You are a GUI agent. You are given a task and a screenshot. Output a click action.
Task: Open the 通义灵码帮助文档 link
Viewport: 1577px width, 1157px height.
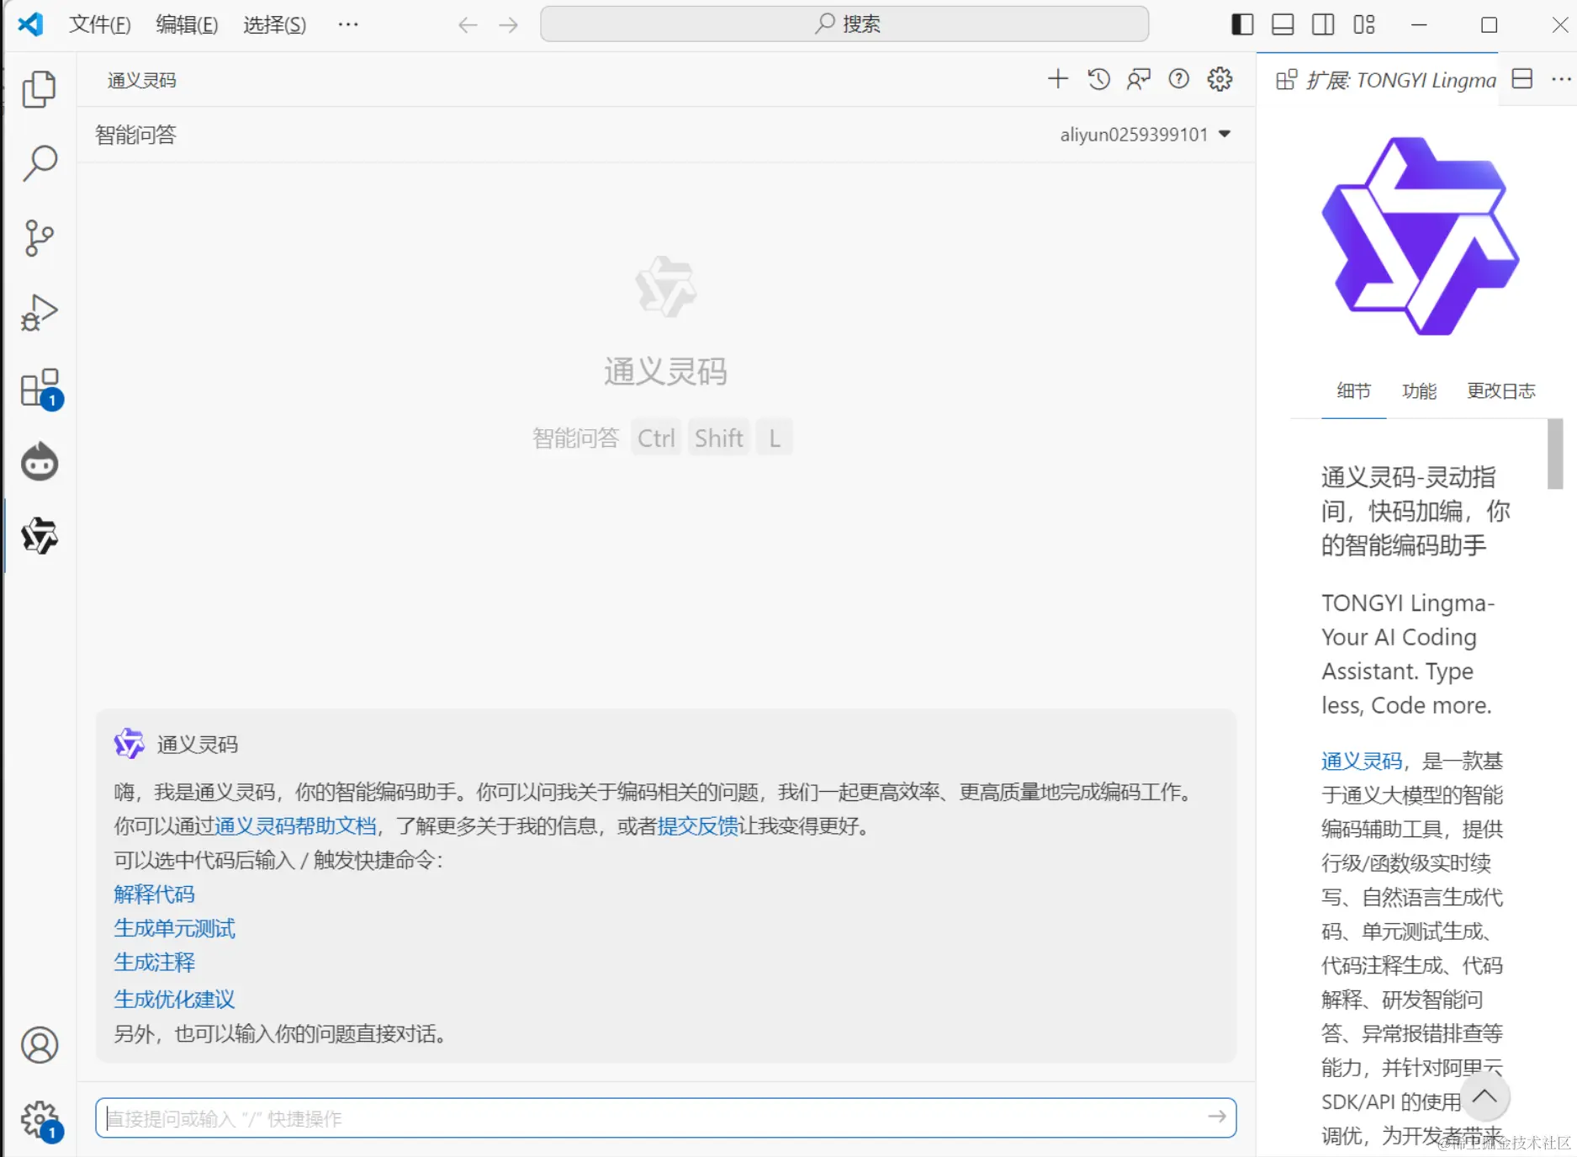295,826
